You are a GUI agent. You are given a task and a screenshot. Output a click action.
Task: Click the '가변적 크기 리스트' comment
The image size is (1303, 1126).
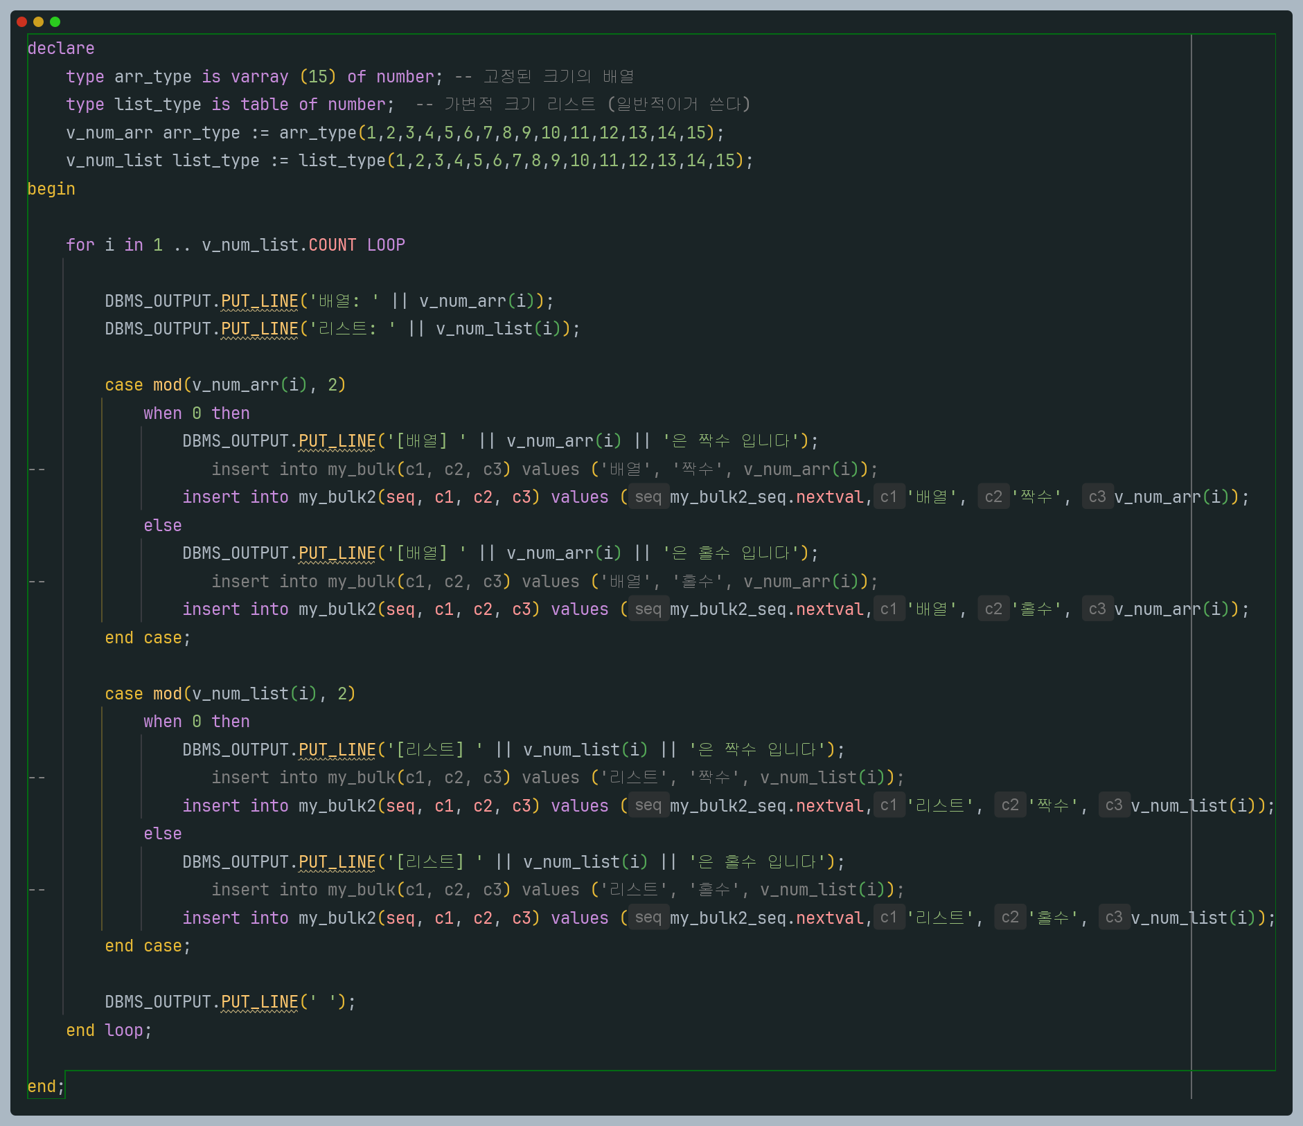(x=520, y=105)
